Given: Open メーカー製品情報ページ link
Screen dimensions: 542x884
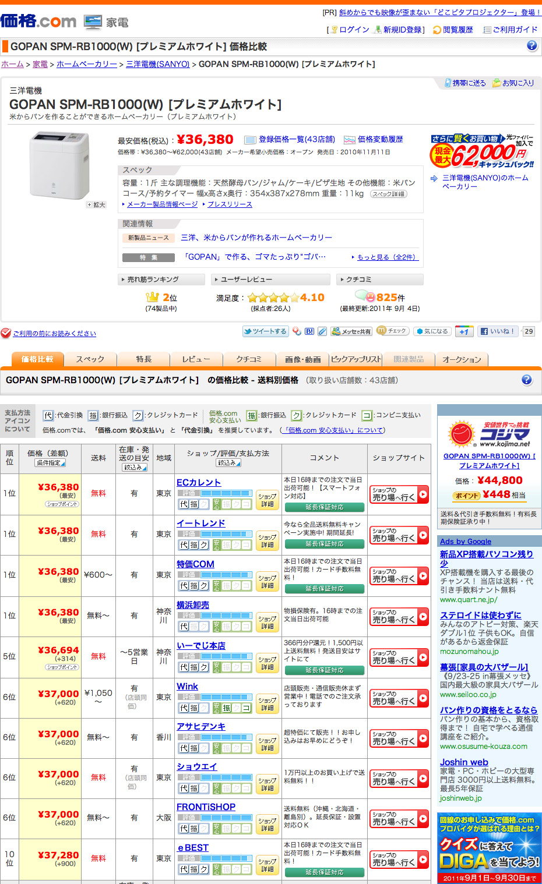Looking at the screenshot, I should click(162, 204).
